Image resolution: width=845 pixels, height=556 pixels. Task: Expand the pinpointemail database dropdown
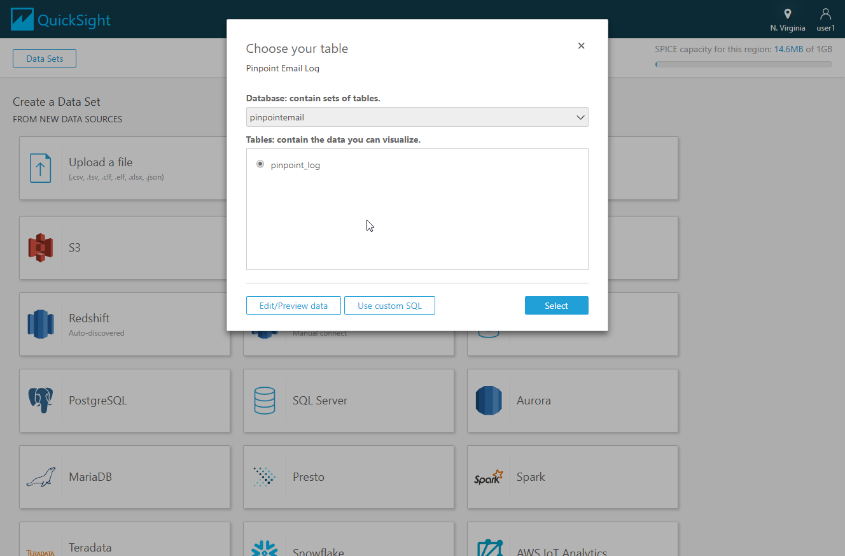coord(417,117)
